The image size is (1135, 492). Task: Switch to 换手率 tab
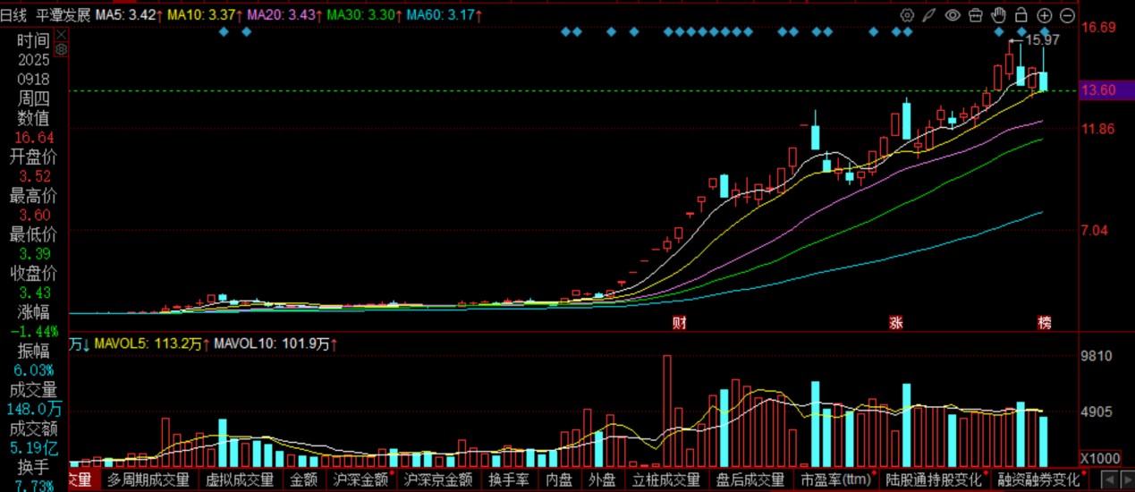tap(510, 480)
